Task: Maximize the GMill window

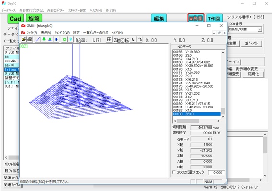Action: click(x=209, y=26)
